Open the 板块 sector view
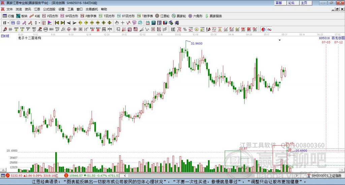The image size is (345, 185). 22,16
